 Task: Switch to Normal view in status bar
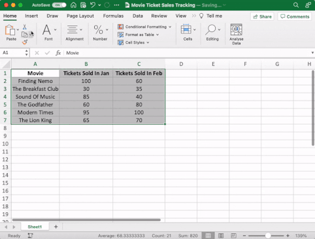pyautogui.click(x=208, y=236)
